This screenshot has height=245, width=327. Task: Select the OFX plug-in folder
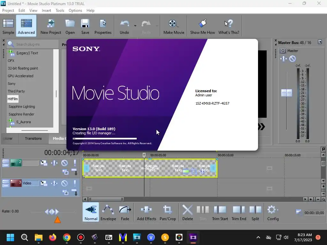(x=11, y=61)
